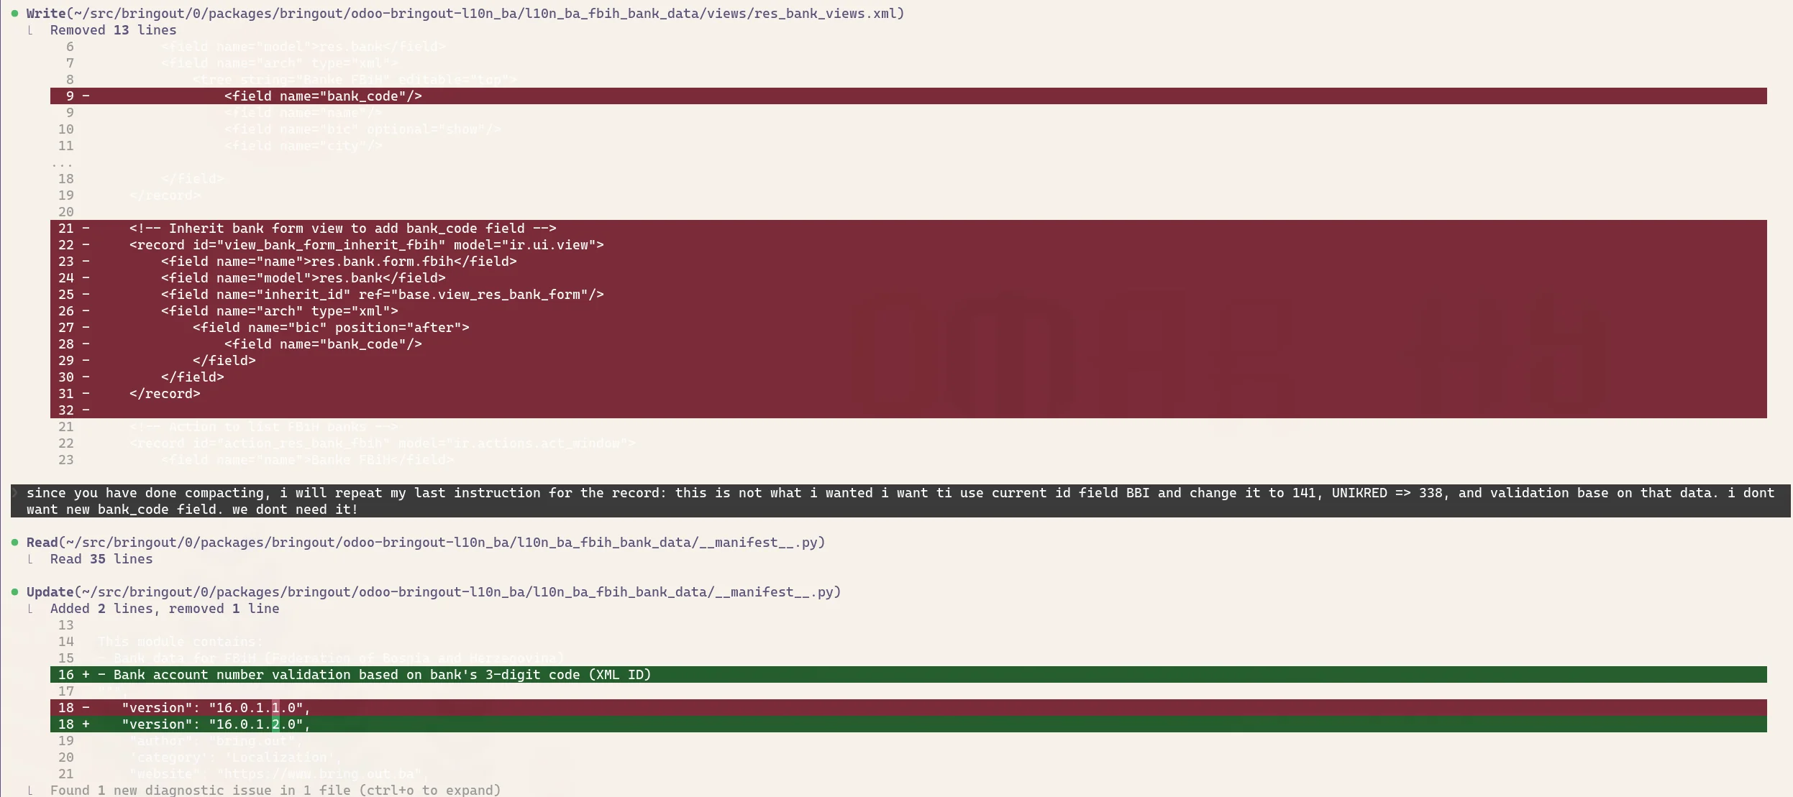
Task: Click the bullet icon beside the Update tool call
Action: (14, 591)
